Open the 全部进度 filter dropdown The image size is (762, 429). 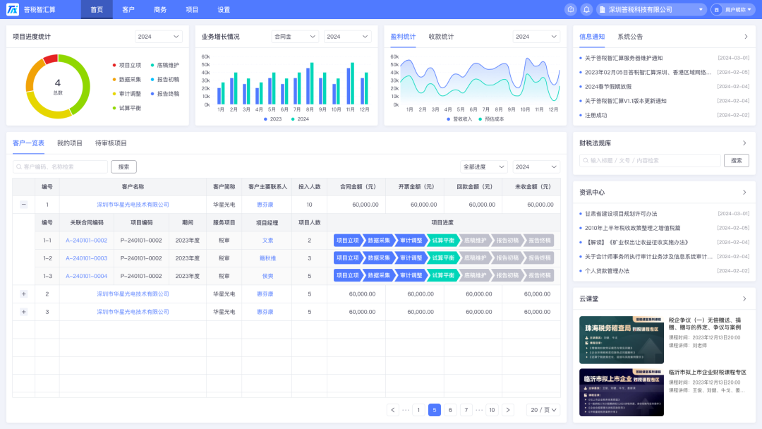pos(484,167)
